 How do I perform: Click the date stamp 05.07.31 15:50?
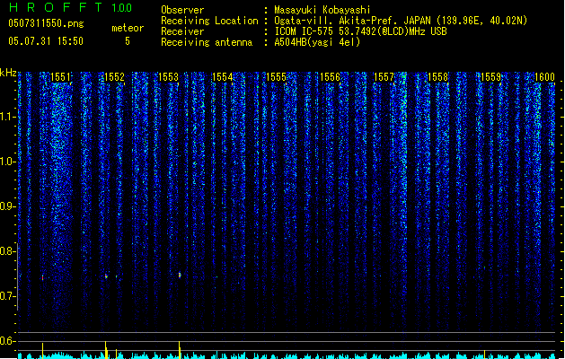pyautogui.click(x=46, y=41)
